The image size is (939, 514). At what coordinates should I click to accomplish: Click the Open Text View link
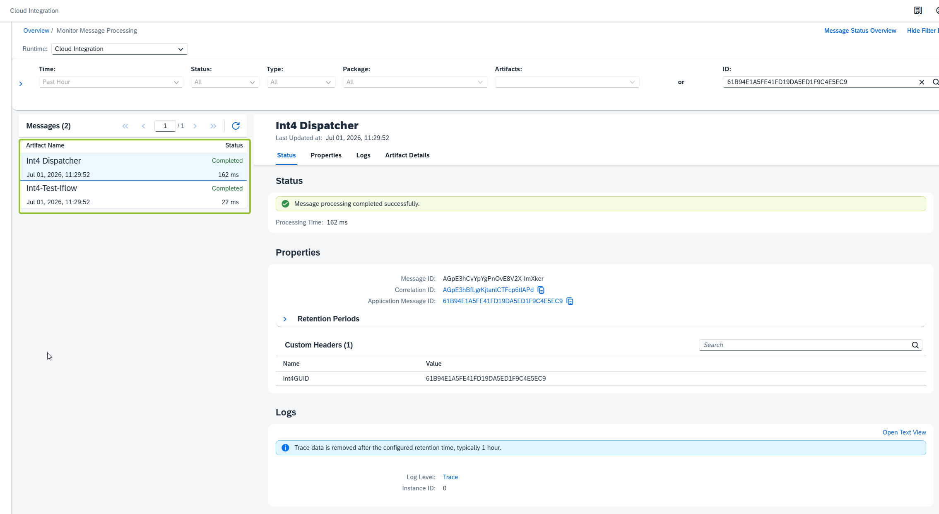pos(904,432)
